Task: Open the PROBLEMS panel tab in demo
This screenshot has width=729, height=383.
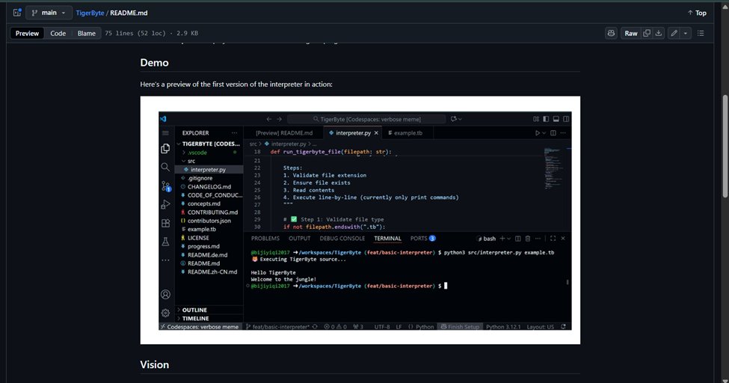Action: coord(265,239)
